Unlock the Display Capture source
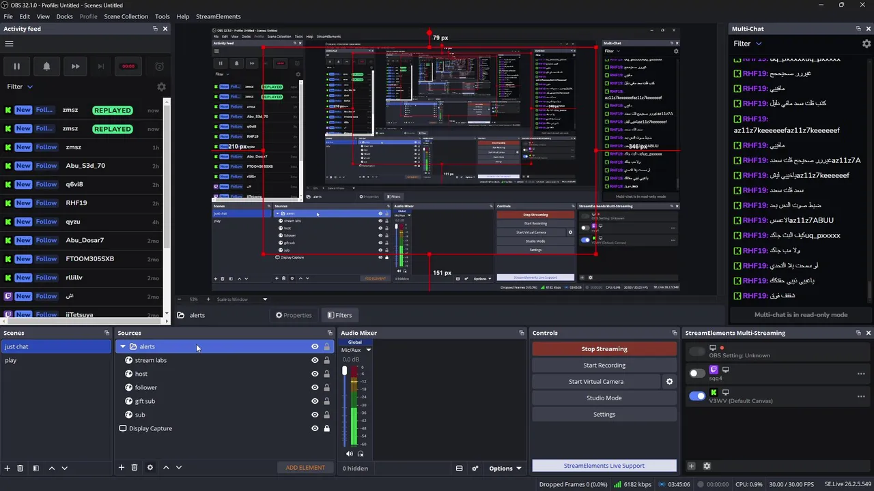 pos(326,428)
